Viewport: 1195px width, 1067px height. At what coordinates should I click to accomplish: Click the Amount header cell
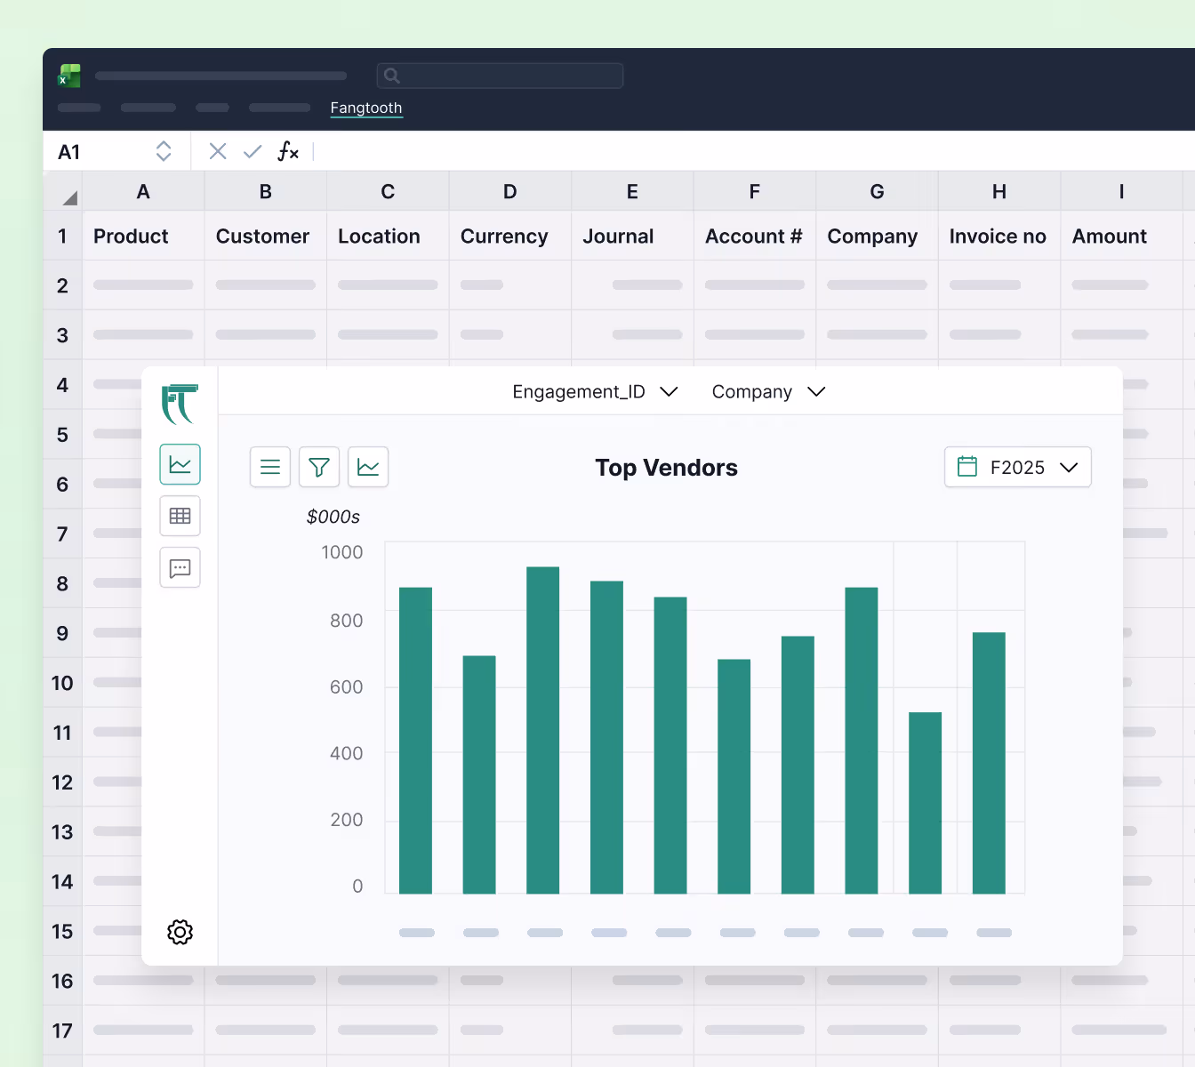click(x=1121, y=236)
